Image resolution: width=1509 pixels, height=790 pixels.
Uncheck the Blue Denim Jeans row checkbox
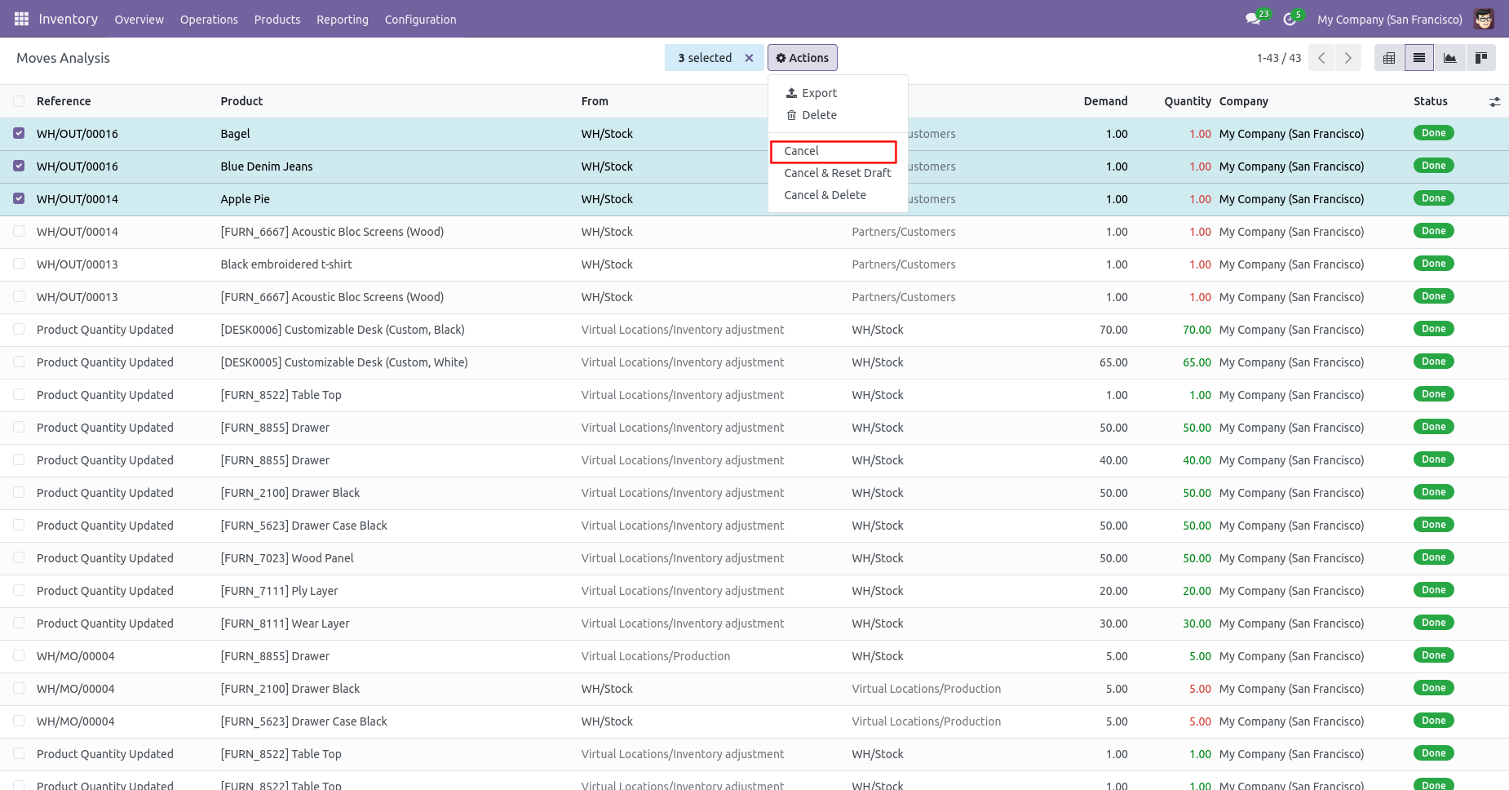[x=19, y=166]
